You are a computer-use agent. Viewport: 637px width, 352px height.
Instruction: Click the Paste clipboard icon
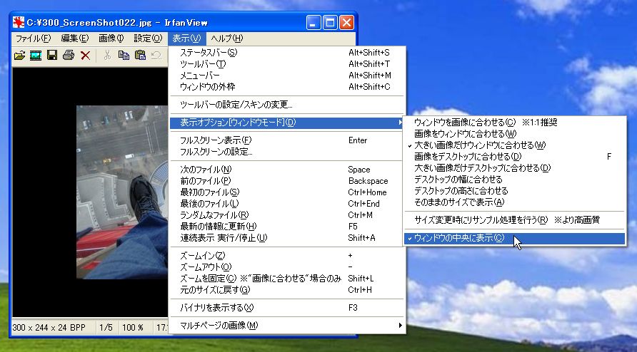click(x=140, y=56)
